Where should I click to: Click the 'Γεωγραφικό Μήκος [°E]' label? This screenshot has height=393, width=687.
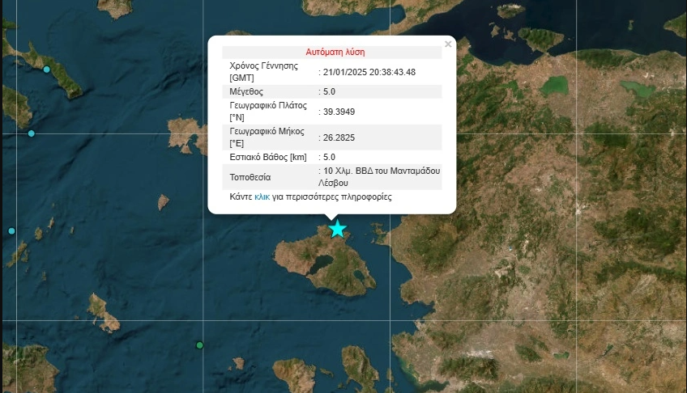point(267,136)
